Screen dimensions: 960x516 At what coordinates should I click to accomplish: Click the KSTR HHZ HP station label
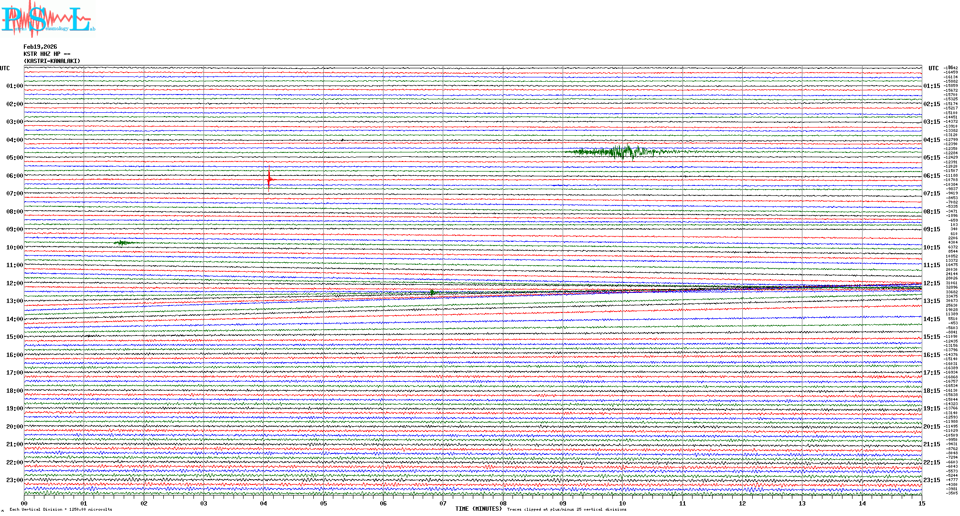(x=47, y=54)
